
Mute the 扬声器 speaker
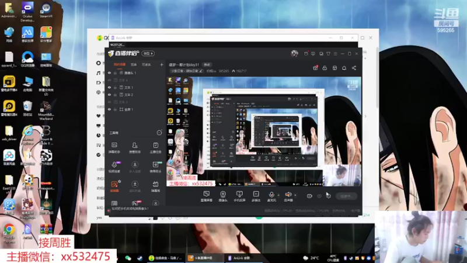coord(288,196)
